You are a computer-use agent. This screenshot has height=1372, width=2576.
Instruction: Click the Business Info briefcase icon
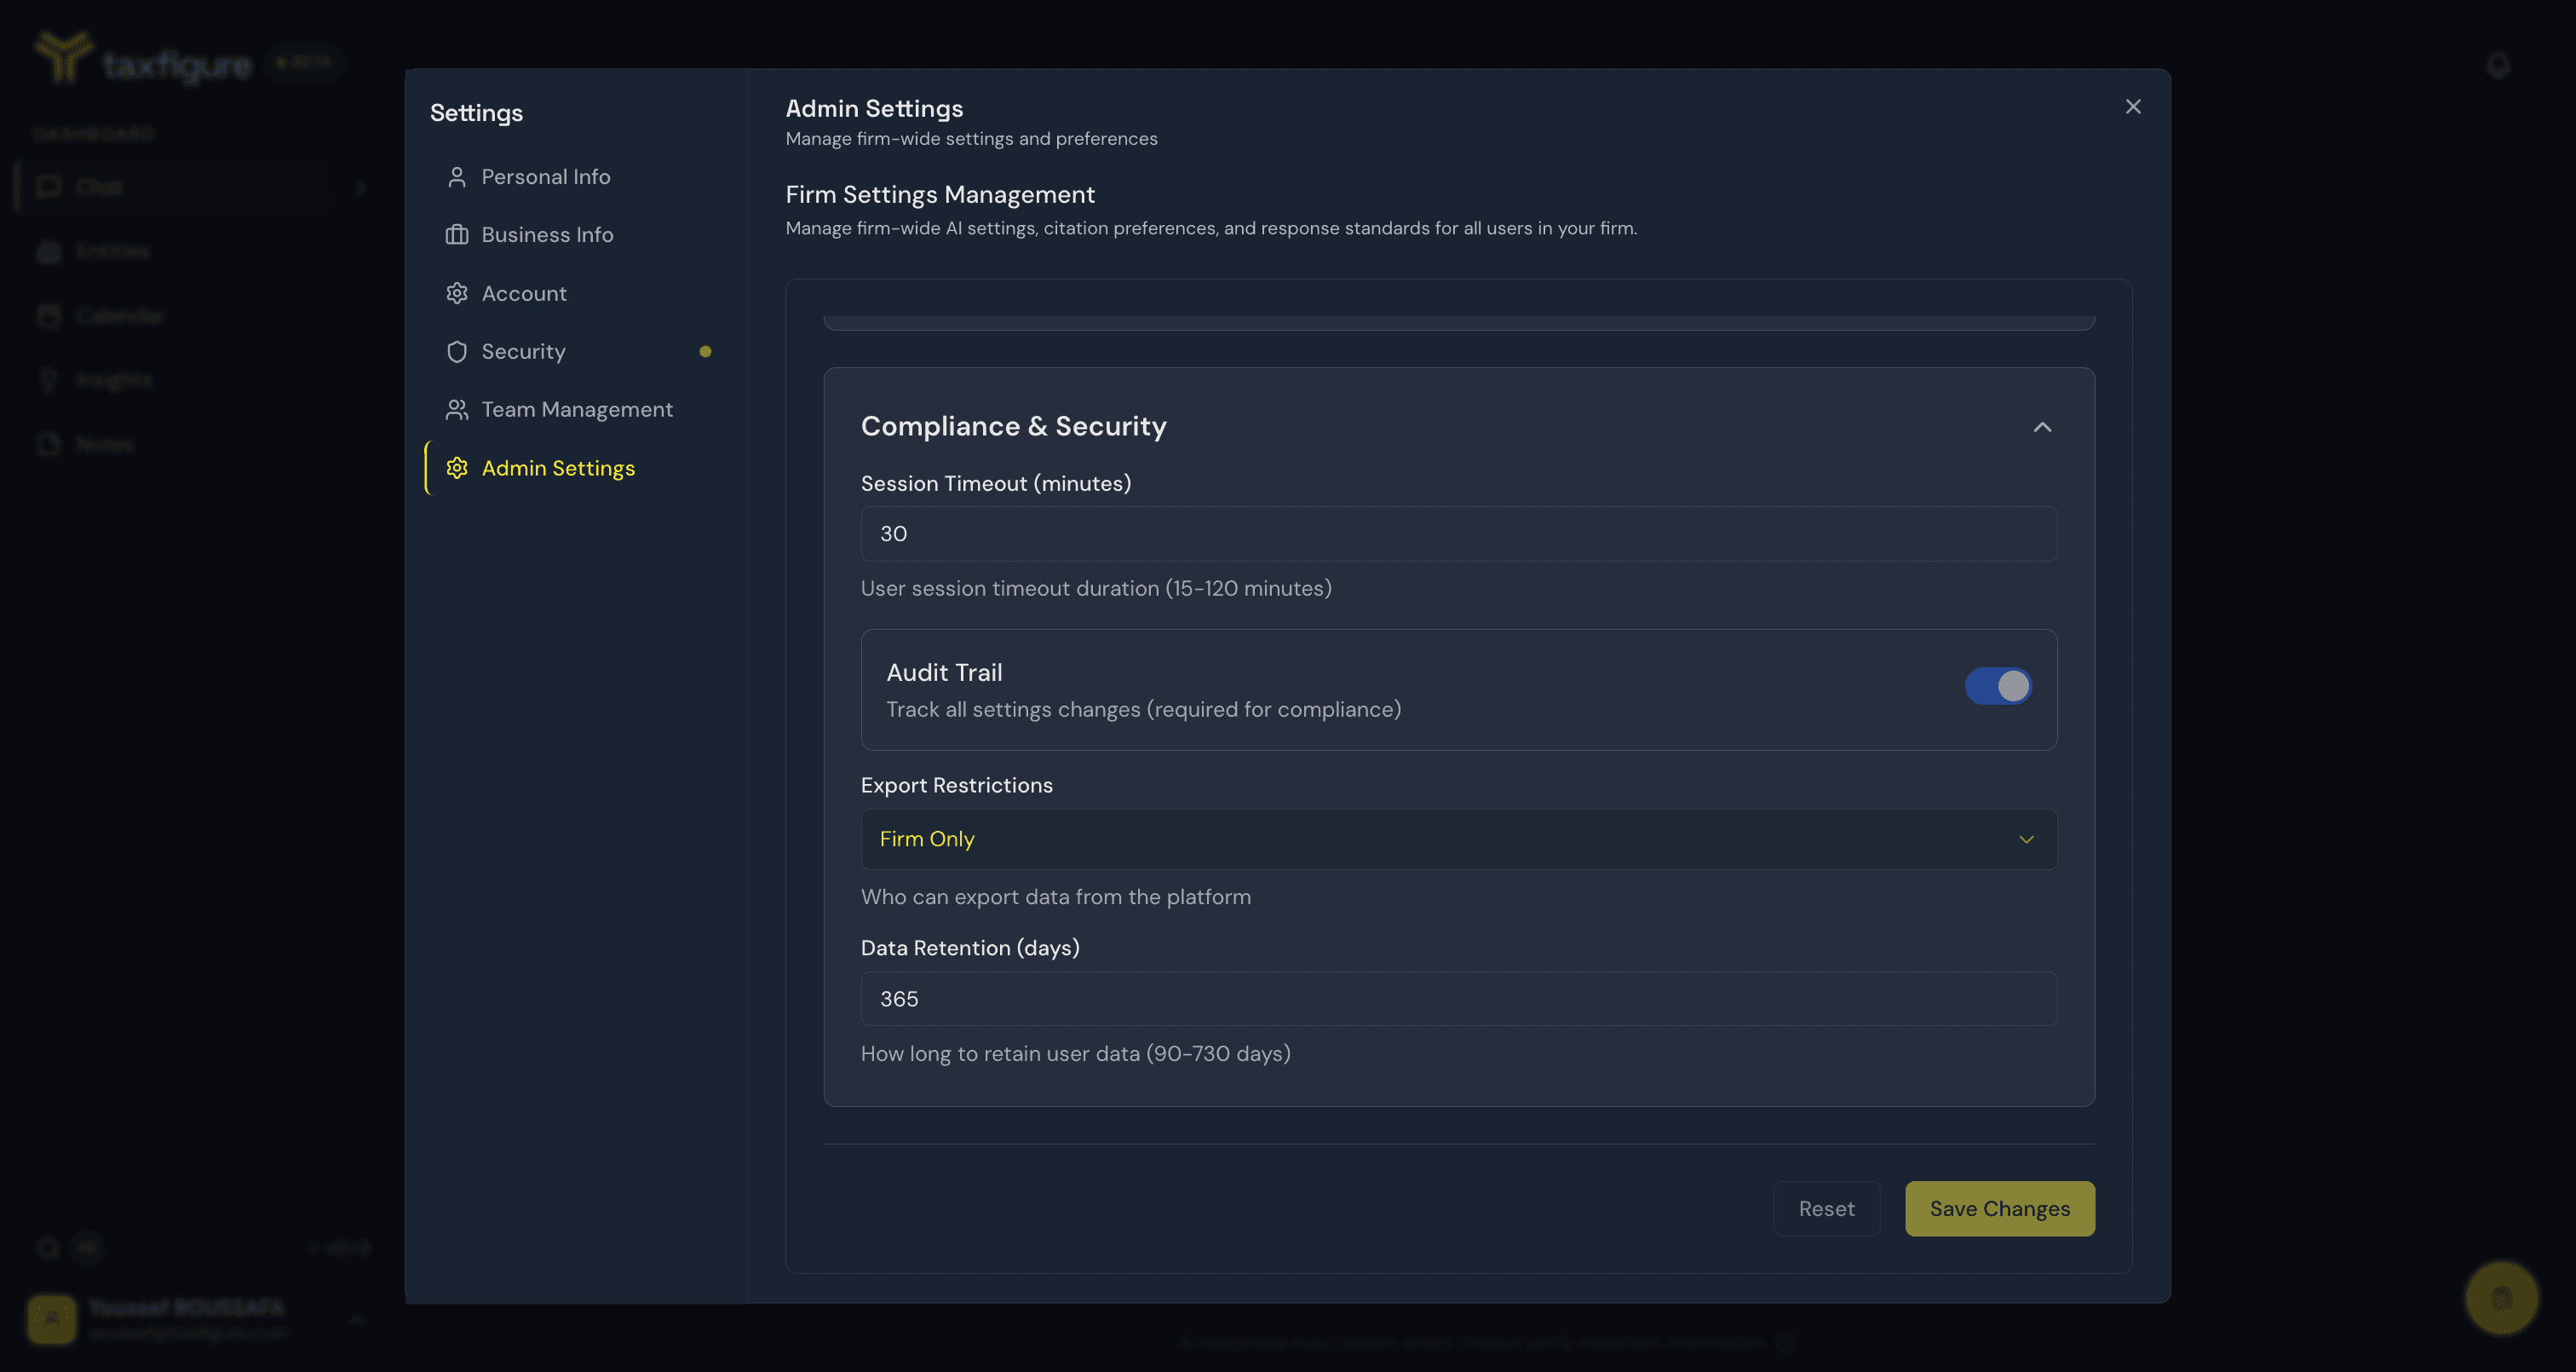(x=457, y=235)
